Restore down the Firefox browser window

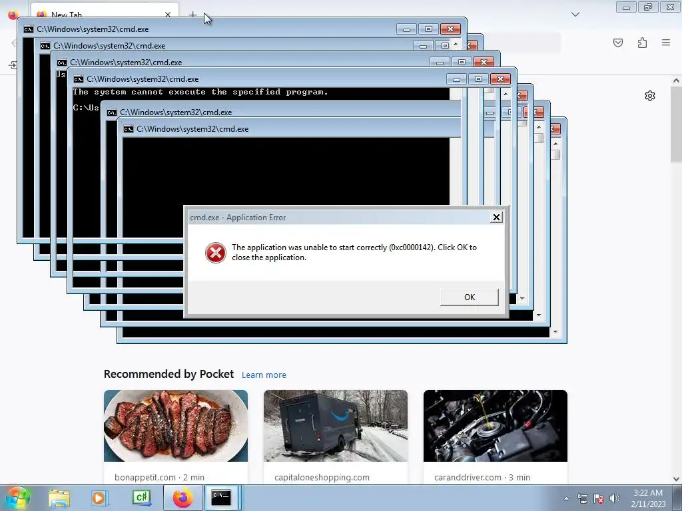648,7
